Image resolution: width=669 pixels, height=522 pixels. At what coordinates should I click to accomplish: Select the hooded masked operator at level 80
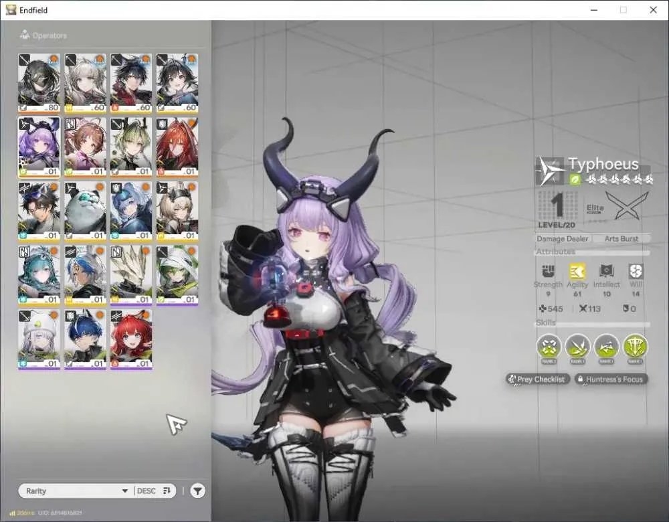39,83
